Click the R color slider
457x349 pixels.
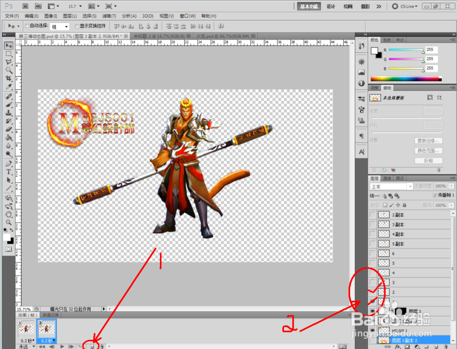[x=406, y=50]
